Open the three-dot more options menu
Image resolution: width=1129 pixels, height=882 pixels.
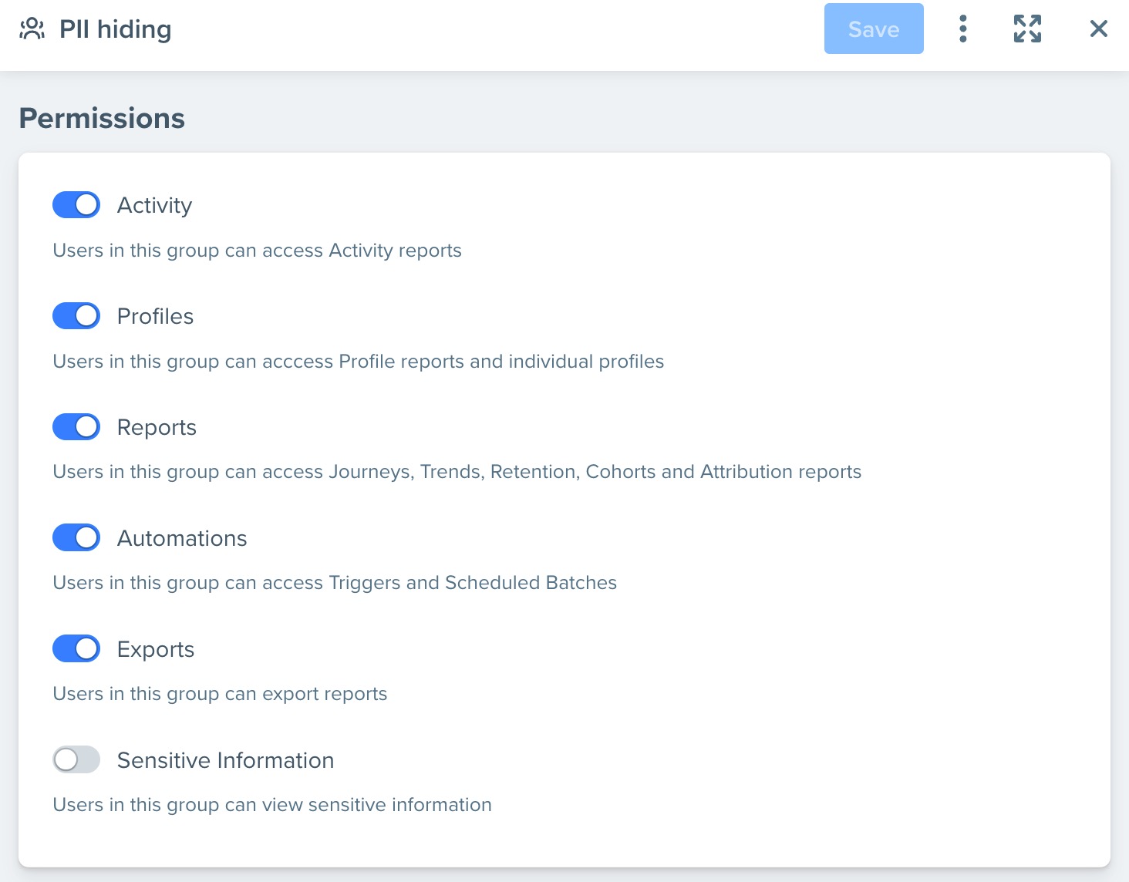click(x=962, y=29)
